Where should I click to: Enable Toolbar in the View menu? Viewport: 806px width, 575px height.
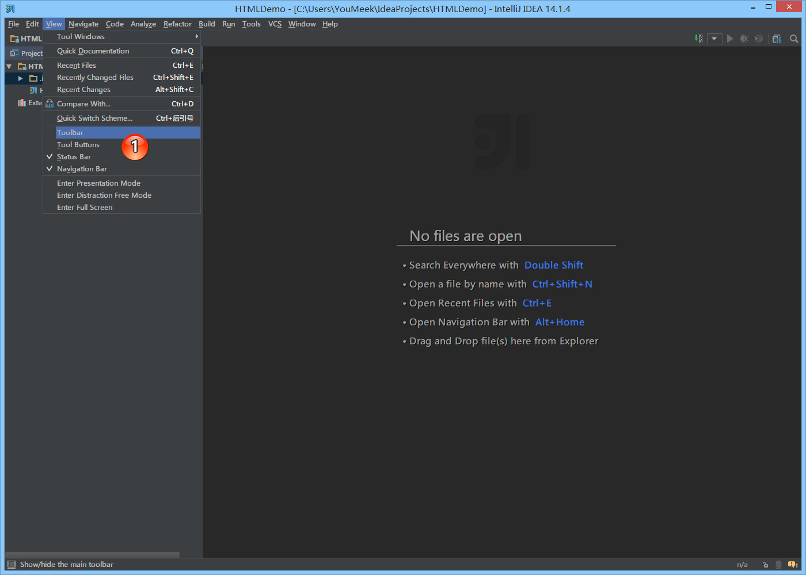[70, 133]
